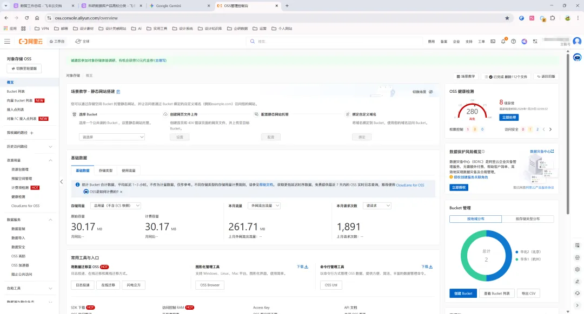This screenshot has height=314, width=584.
Task: Click the 立即处理 health check button
Action: click(x=509, y=118)
